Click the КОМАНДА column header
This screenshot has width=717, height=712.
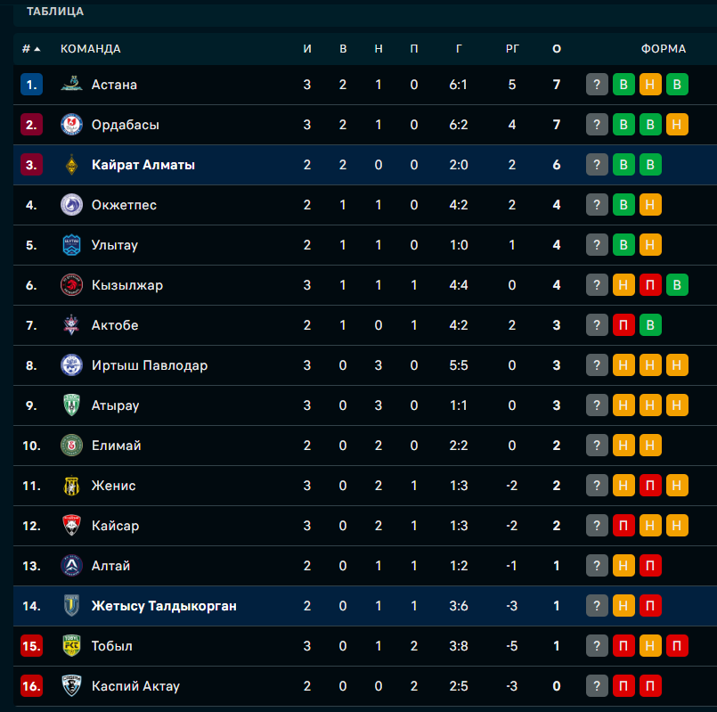(x=91, y=49)
